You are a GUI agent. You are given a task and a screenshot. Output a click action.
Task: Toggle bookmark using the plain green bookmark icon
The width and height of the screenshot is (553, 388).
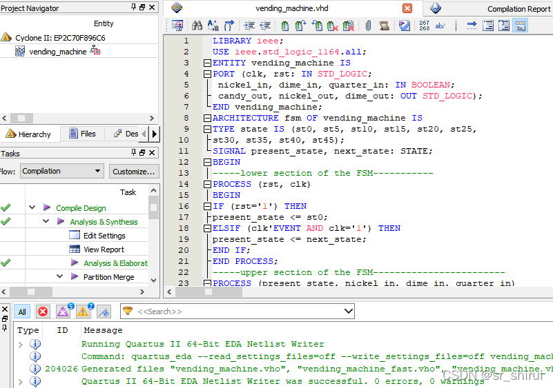[x=285, y=25]
